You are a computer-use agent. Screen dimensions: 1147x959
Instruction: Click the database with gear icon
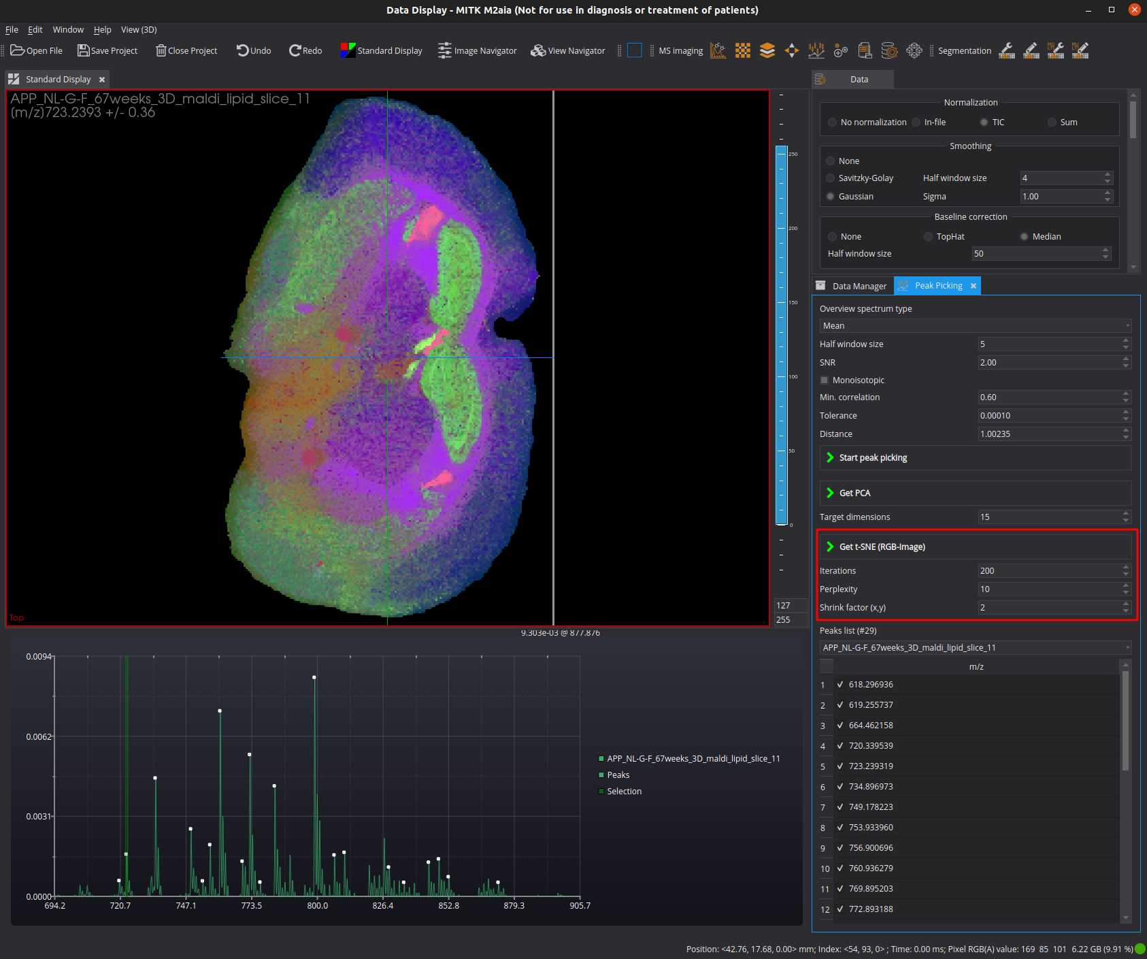889,50
